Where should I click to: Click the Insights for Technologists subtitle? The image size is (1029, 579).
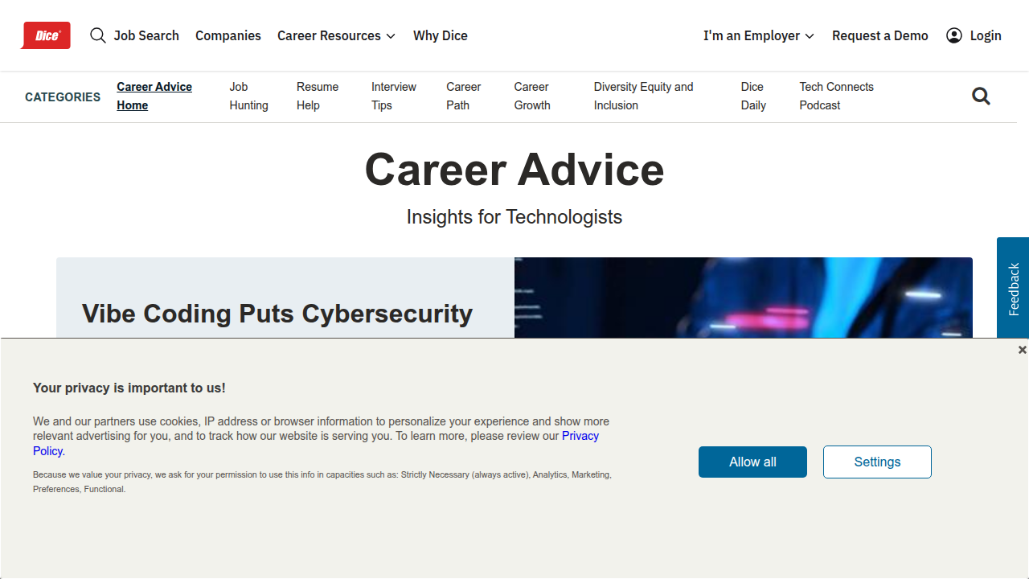[x=514, y=217]
